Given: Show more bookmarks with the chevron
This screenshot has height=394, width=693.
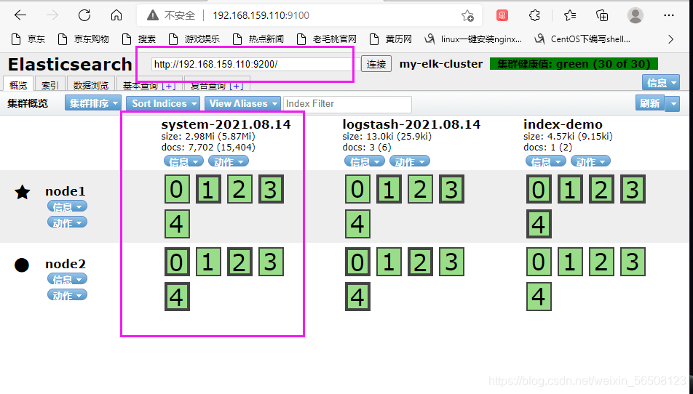Looking at the screenshot, I should pos(671,39).
